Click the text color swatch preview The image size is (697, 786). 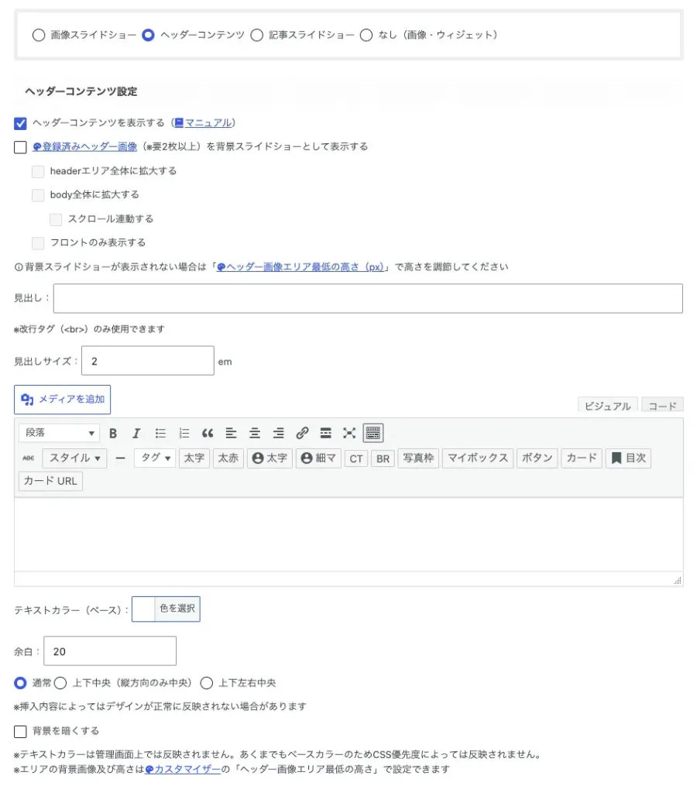pos(143,609)
